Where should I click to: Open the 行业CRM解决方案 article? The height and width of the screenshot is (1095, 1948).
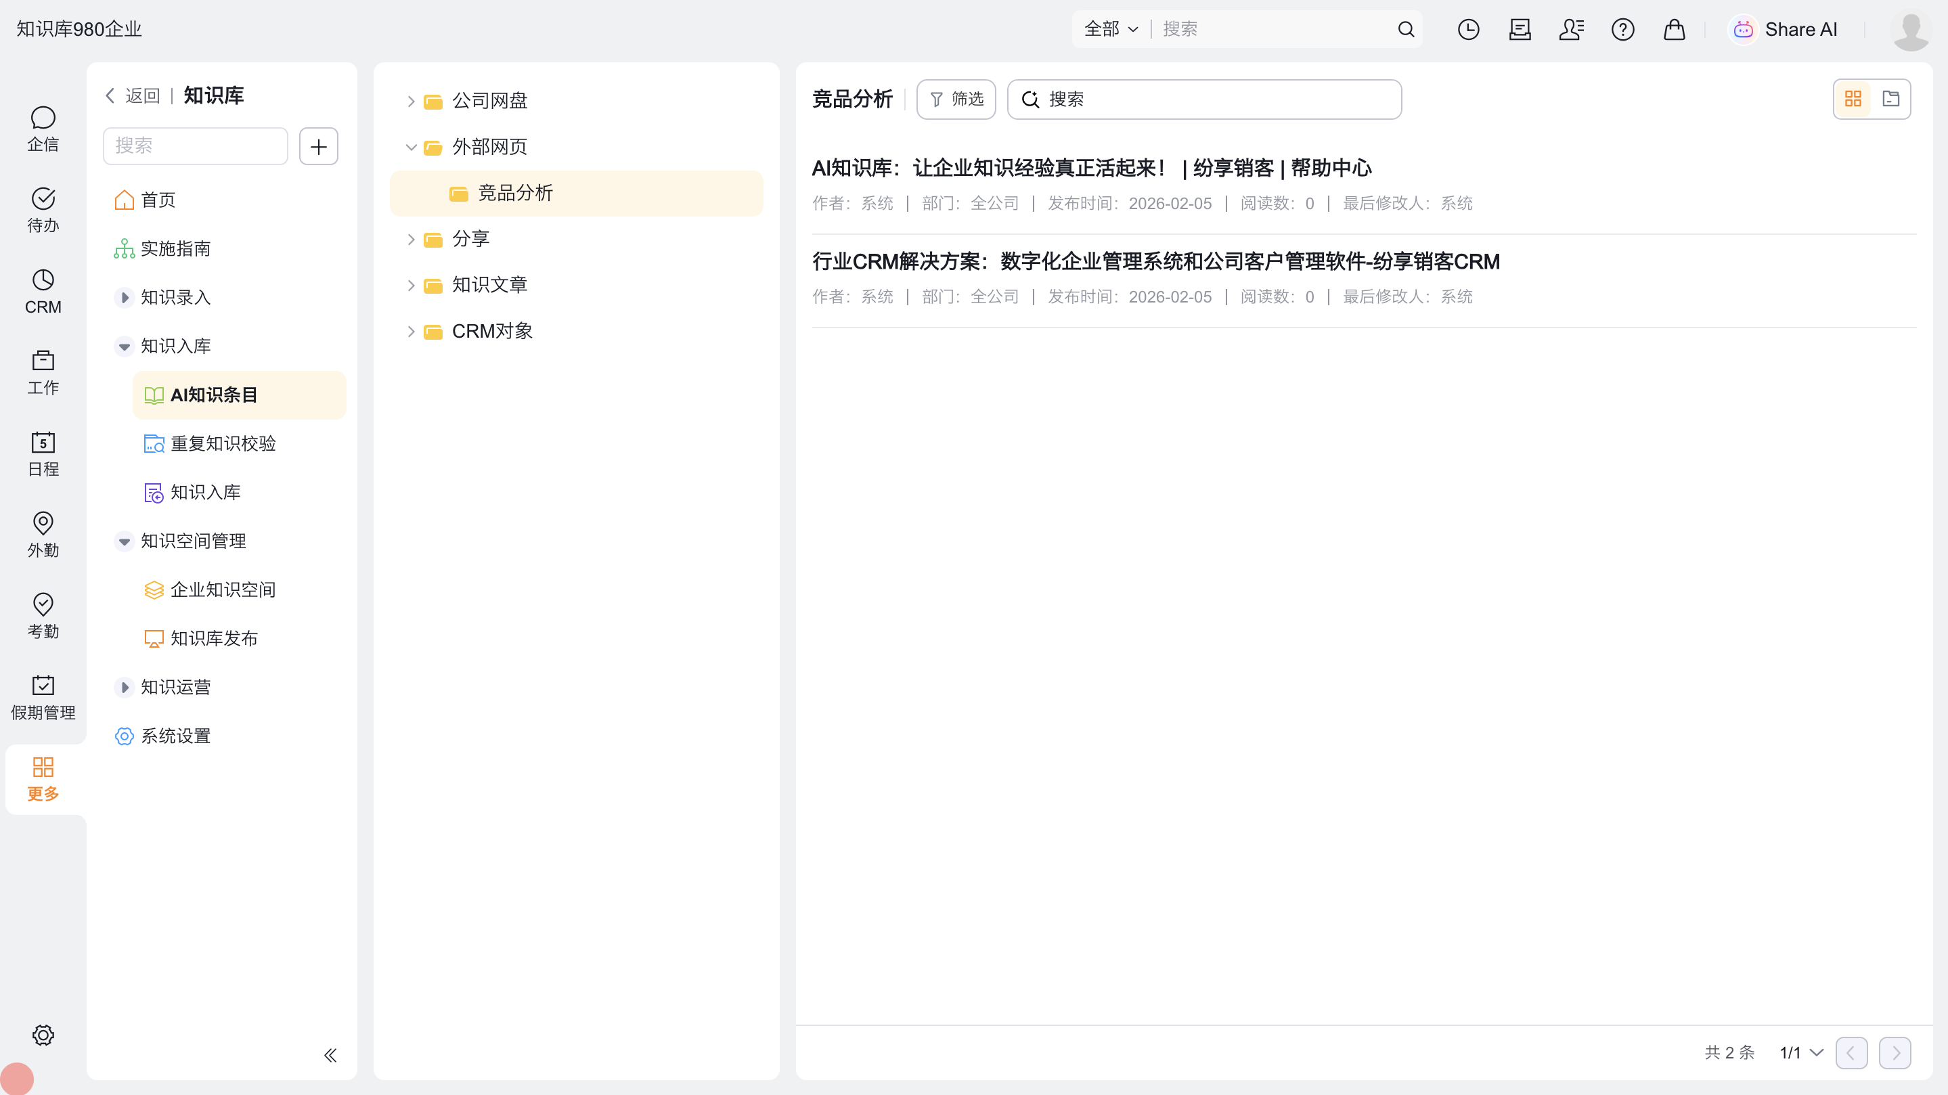1155,262
